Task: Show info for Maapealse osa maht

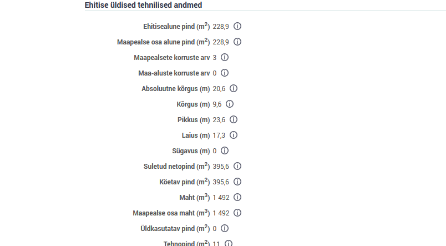Action: point(238,213)
